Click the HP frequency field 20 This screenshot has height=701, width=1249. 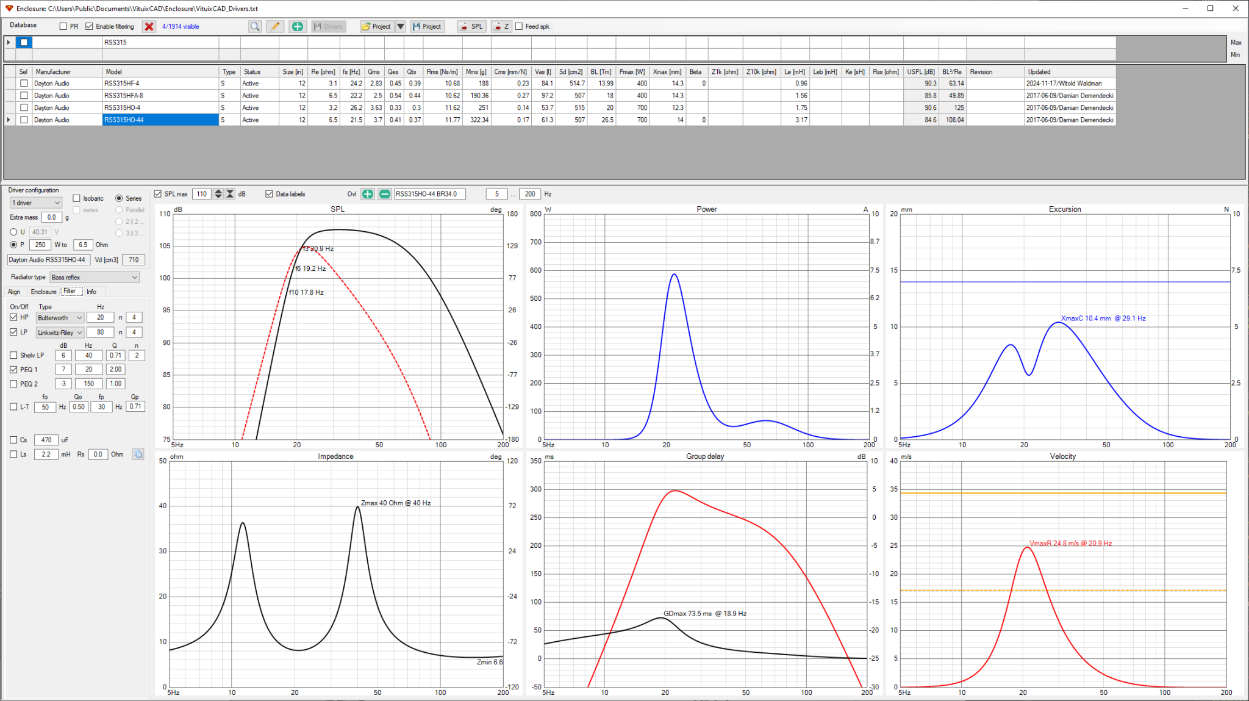click(100, 317)
